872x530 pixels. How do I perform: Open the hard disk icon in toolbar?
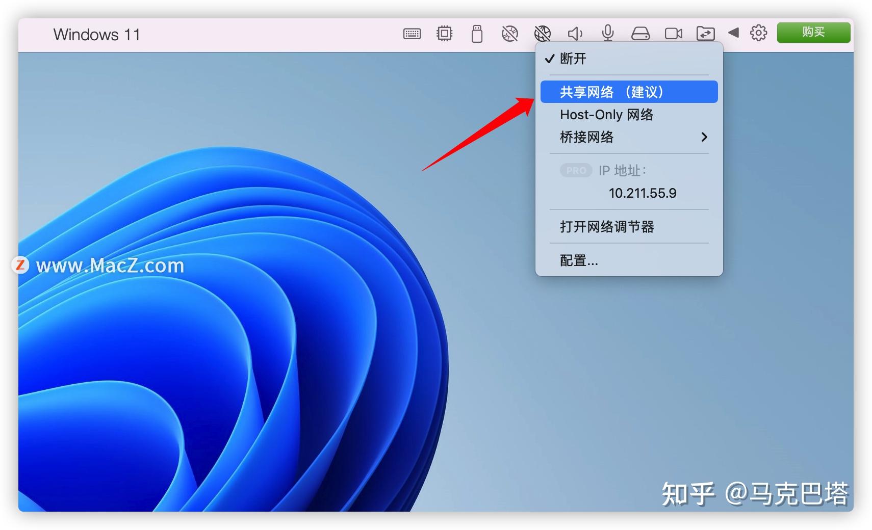point(641,33)
